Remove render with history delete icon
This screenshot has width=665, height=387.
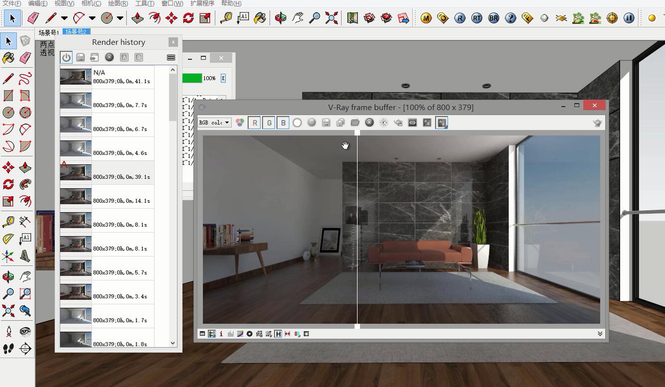[109, 57]
